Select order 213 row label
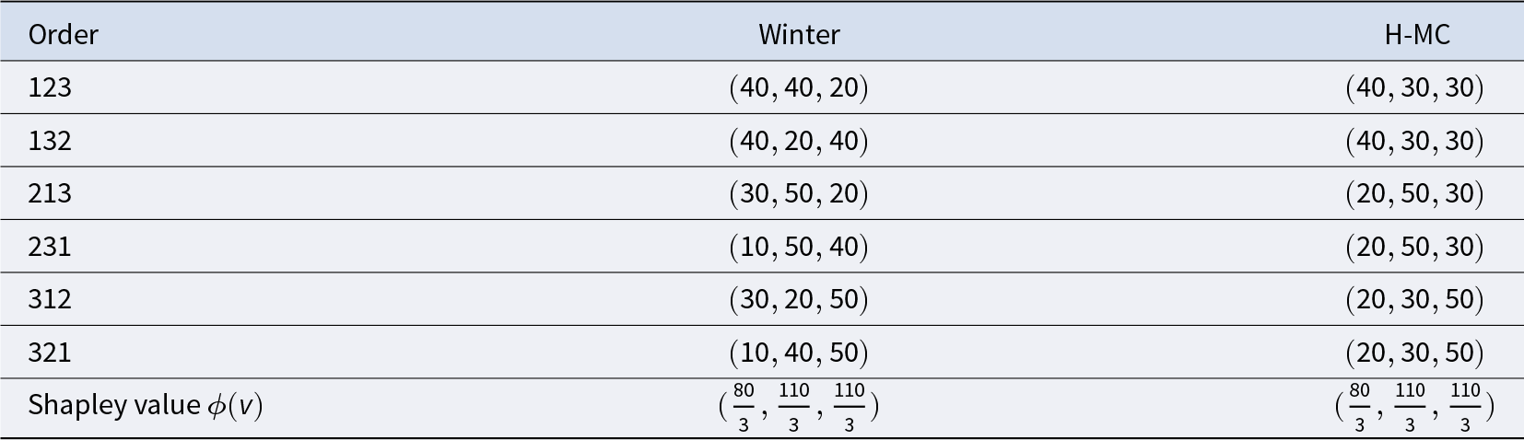The height and width of the screenshot is (440, 1524). click(x=50, y=193)
